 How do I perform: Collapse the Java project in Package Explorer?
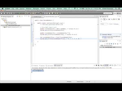pyautogui.click(x=2, y=19)
